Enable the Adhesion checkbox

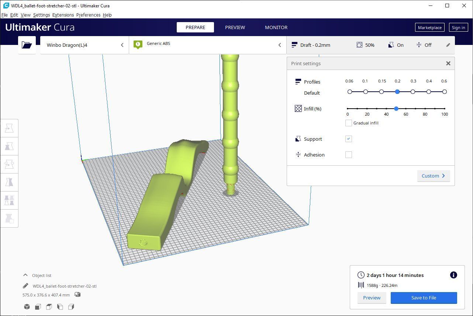[348, 155]
